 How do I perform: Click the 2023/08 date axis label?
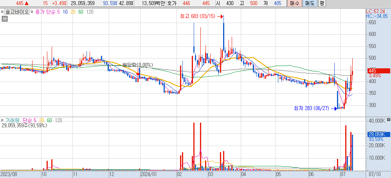pos(9,174)
